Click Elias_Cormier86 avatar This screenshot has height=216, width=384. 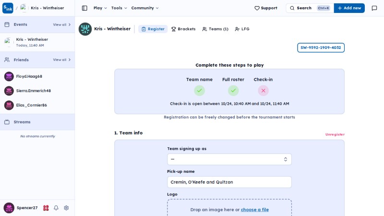click(x=9, y=105)
